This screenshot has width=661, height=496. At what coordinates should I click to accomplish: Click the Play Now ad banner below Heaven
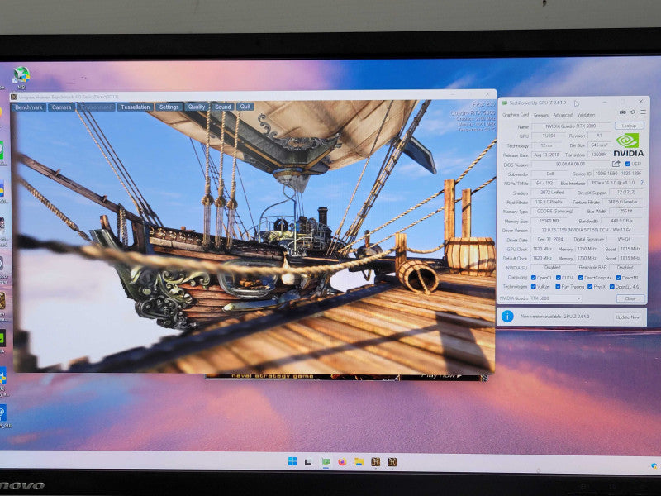click(345, 376)
